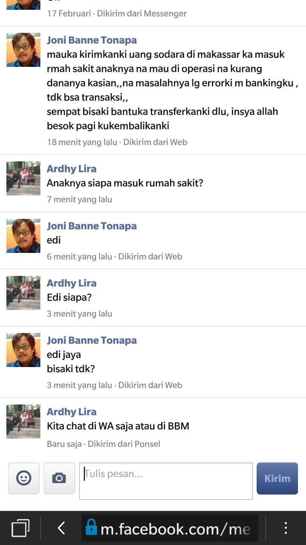Tap the padlock icon in address bar
The height and width of the screenshot is (545, 306).
click(x=91, y=528)
